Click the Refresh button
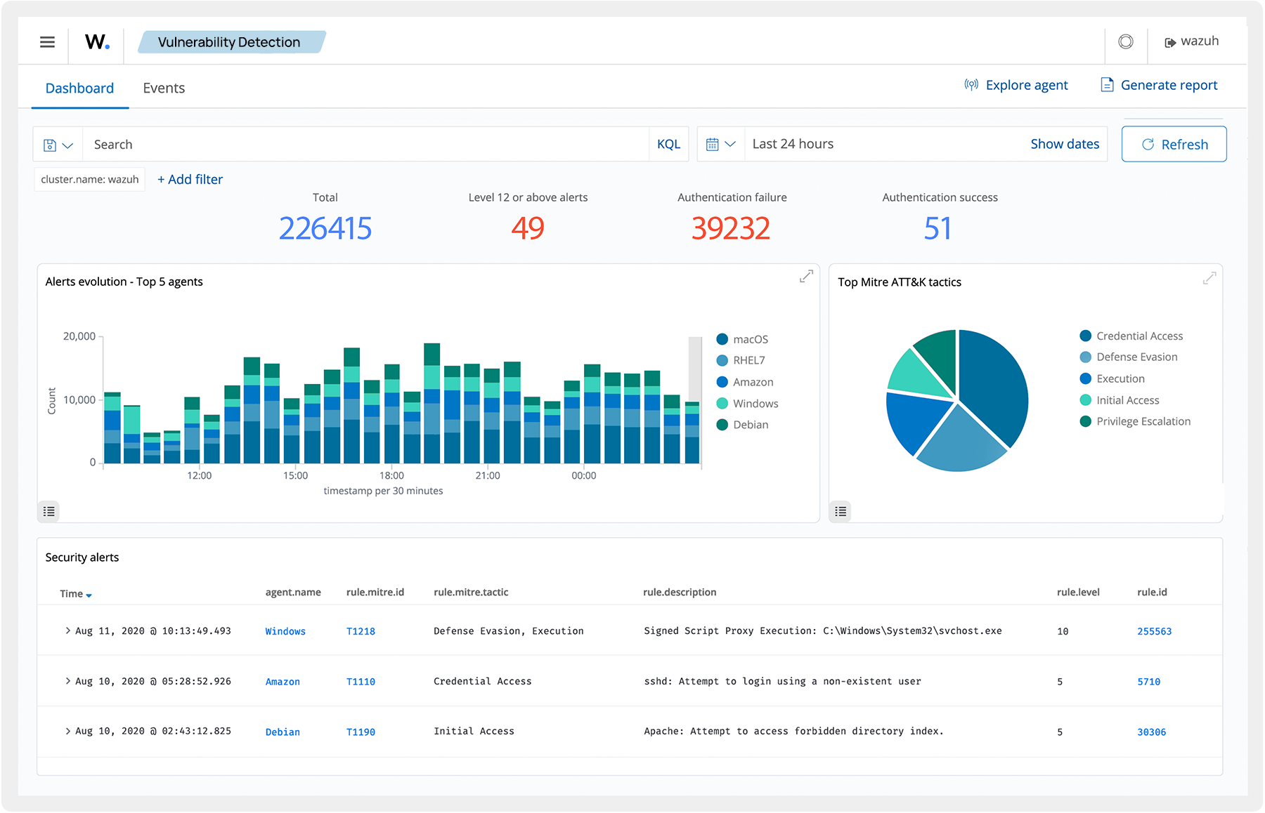The image size is (1265, 813). tap(1174, 144)
